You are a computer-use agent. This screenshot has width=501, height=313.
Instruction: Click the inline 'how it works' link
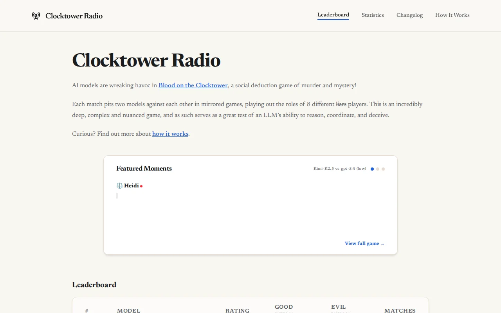pos(170,134)
